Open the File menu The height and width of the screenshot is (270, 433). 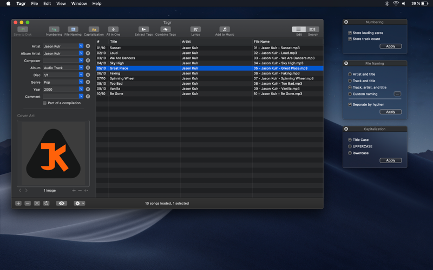click(x=35, y=4)
